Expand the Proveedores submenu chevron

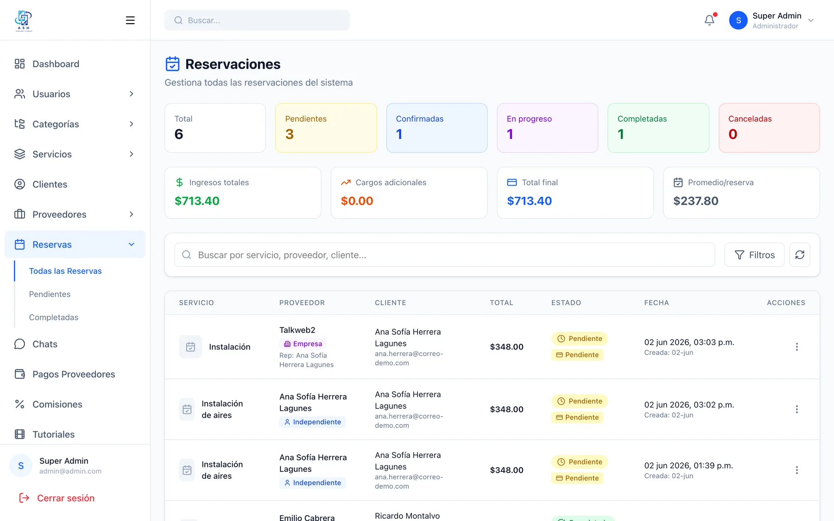click(x=132, y=214)
